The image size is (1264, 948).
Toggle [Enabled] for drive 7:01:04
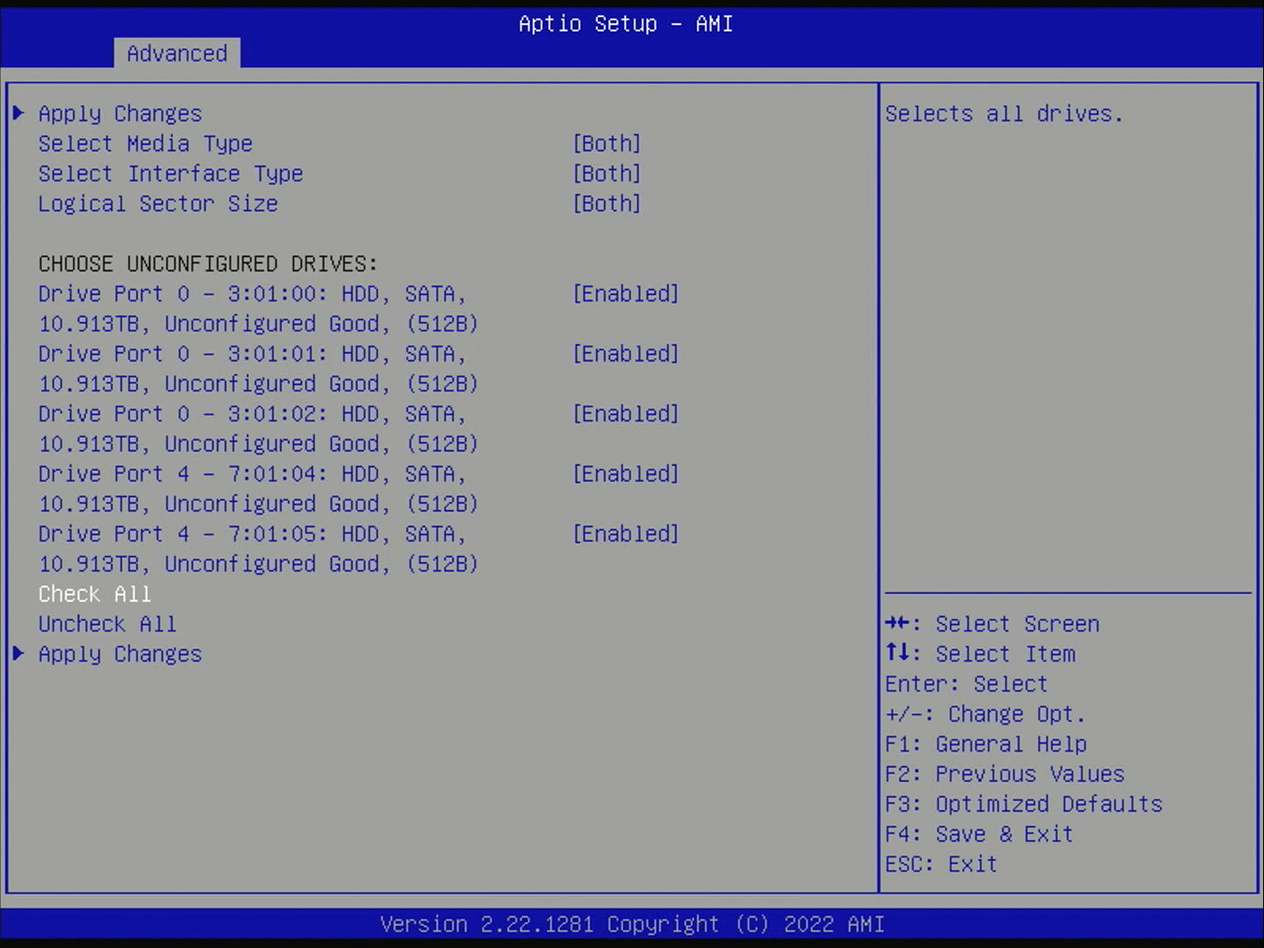point(626,474)
